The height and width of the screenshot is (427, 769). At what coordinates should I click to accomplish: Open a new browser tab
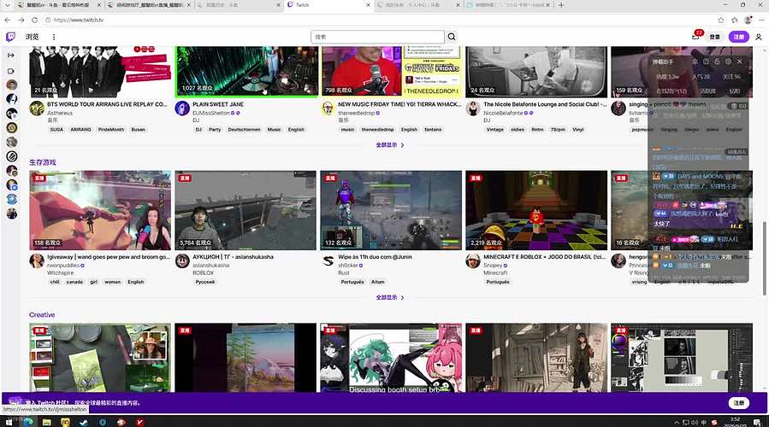pyautogui.click(x=561, y=5)
